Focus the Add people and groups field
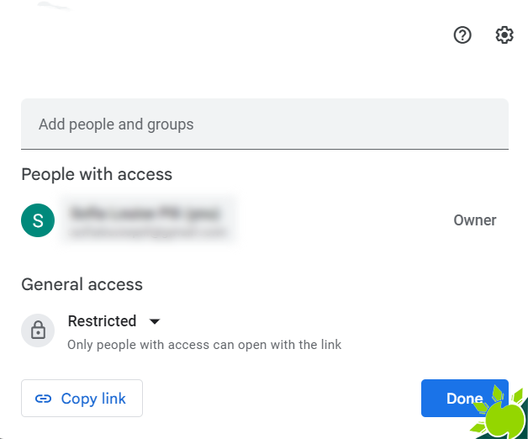Image resolution: width=528 pixels, height=439 pixels. [265, 124]
